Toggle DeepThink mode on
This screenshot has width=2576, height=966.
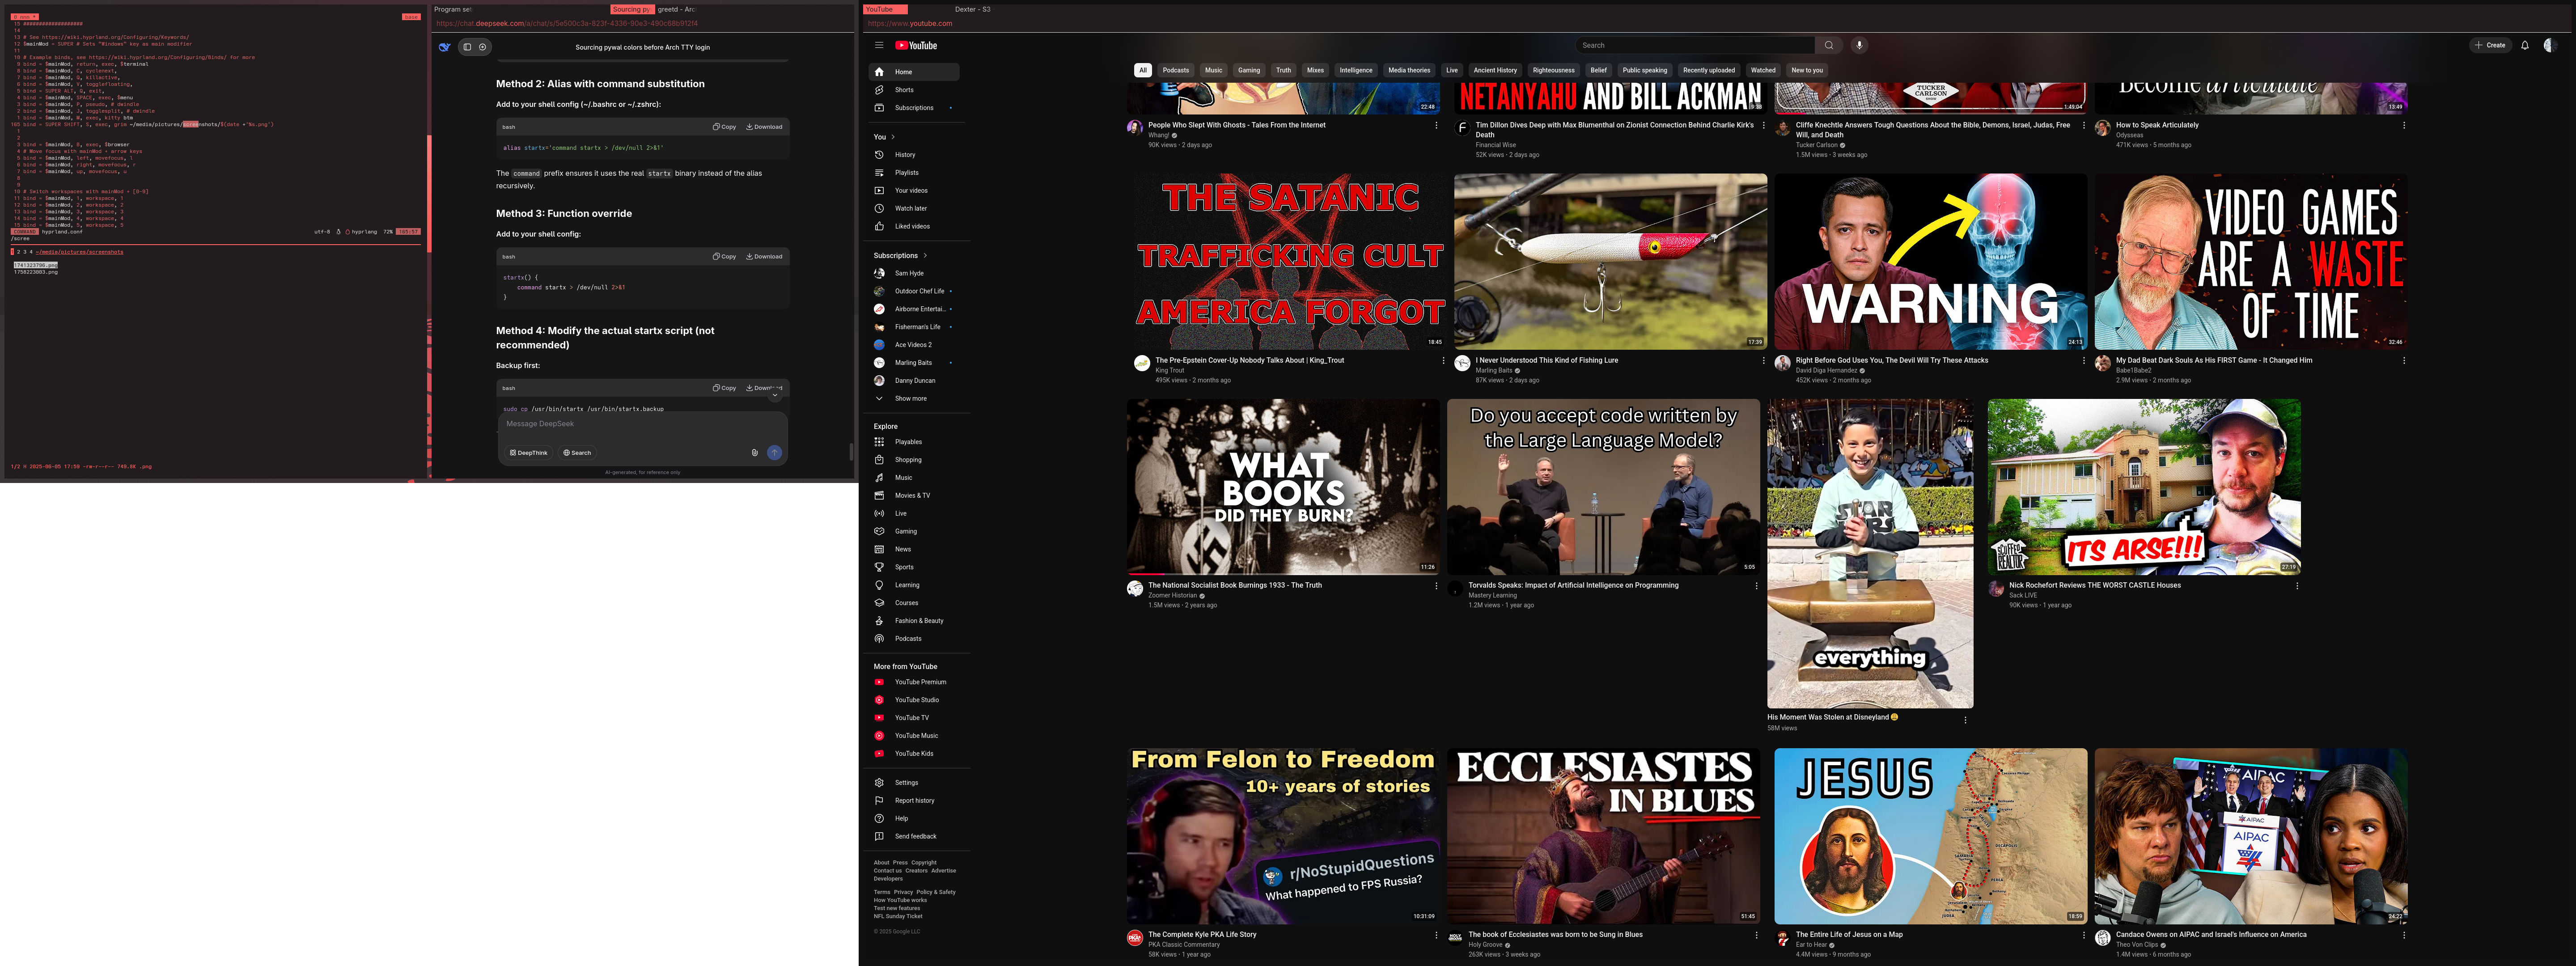[529, 453]
